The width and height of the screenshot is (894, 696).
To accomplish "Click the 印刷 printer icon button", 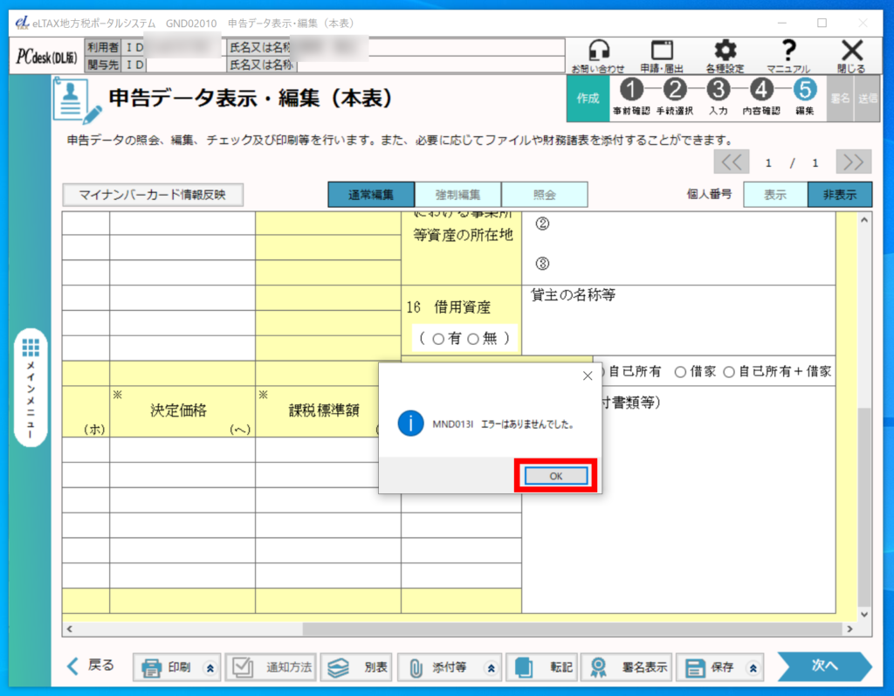I will 168,667.
